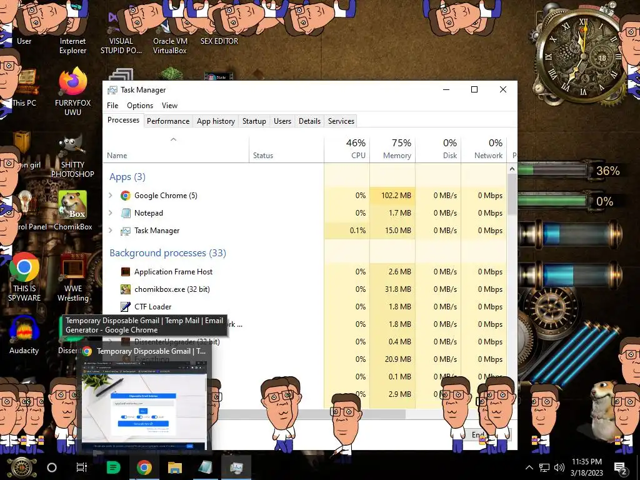Click the taskbar clock showing 11:35 PM
Image resolution: width=640 pixels, height=480 pixels.
586,467
